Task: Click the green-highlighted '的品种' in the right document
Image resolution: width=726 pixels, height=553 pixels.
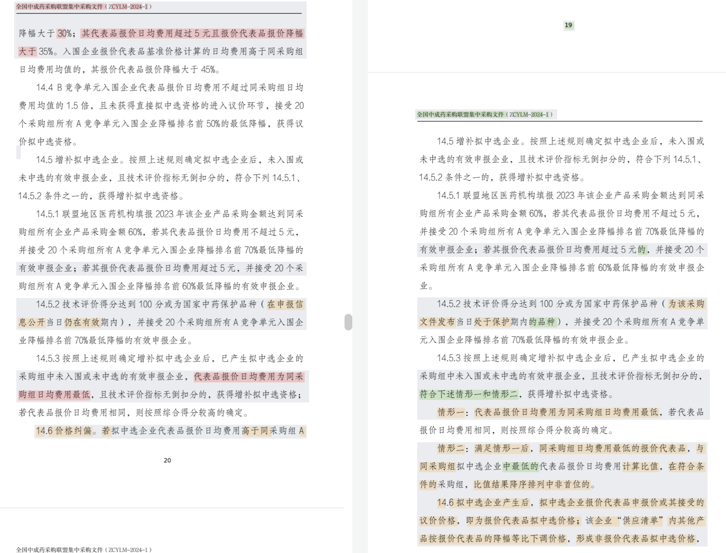Action: (x=542, y=322)
